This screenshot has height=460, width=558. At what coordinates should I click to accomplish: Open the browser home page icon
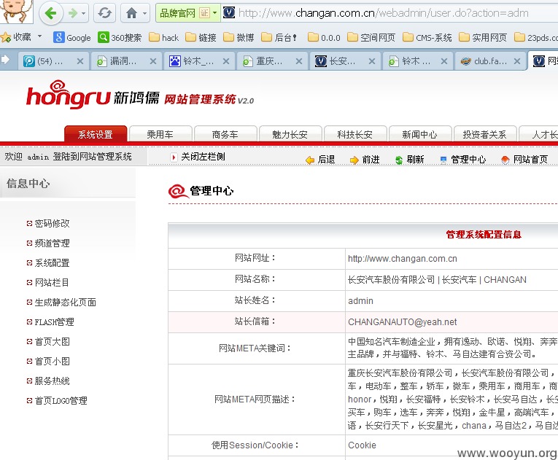point(131,14)
